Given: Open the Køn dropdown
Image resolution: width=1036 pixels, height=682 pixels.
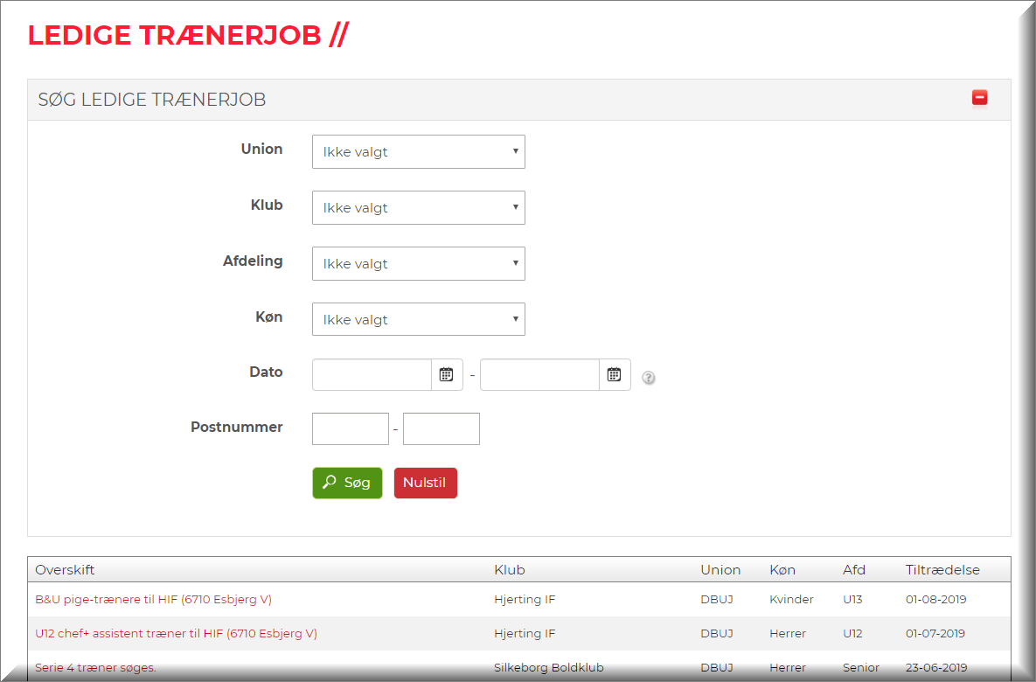Looking at the screenshot, I should point(418,319).
